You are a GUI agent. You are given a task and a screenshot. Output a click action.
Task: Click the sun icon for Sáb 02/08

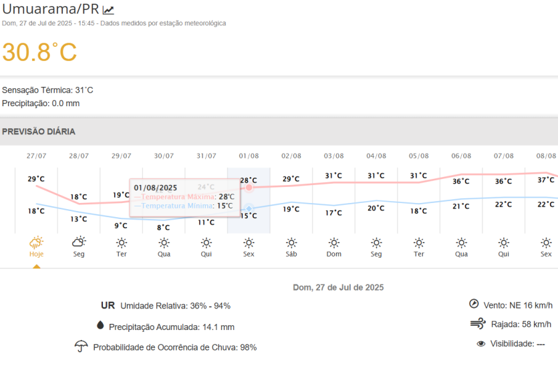[x=291, y=242]
